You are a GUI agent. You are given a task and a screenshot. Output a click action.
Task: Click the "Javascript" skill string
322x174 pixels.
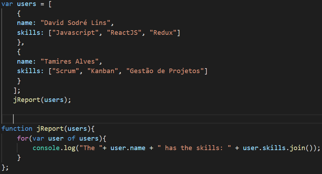[x=76, y=32]
